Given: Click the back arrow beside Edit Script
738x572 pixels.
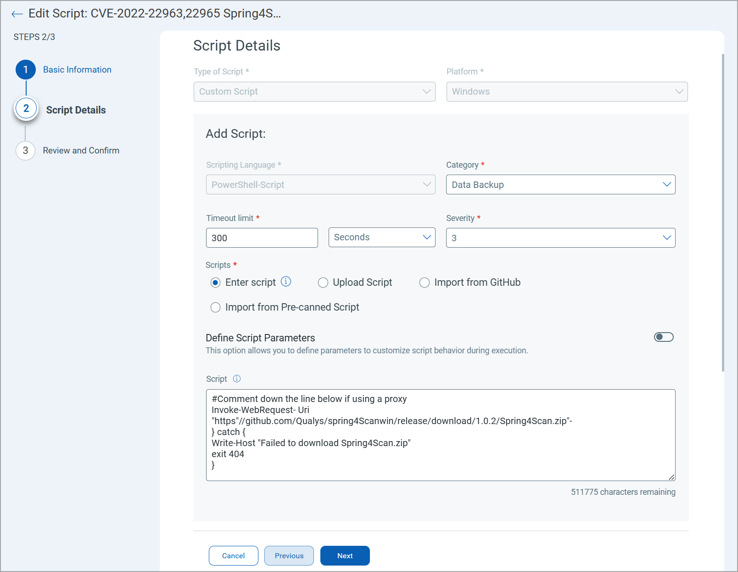Looking at the screenshot, I should (x=17, y=14).
